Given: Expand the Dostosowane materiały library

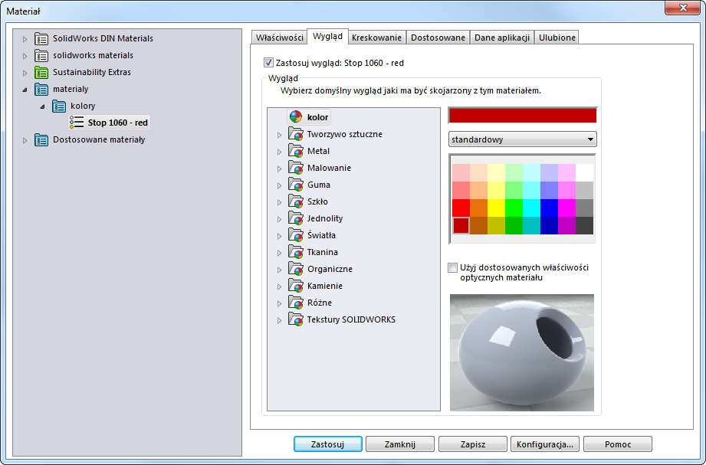Looking at the screenshot, I should [x=25, y=140].
